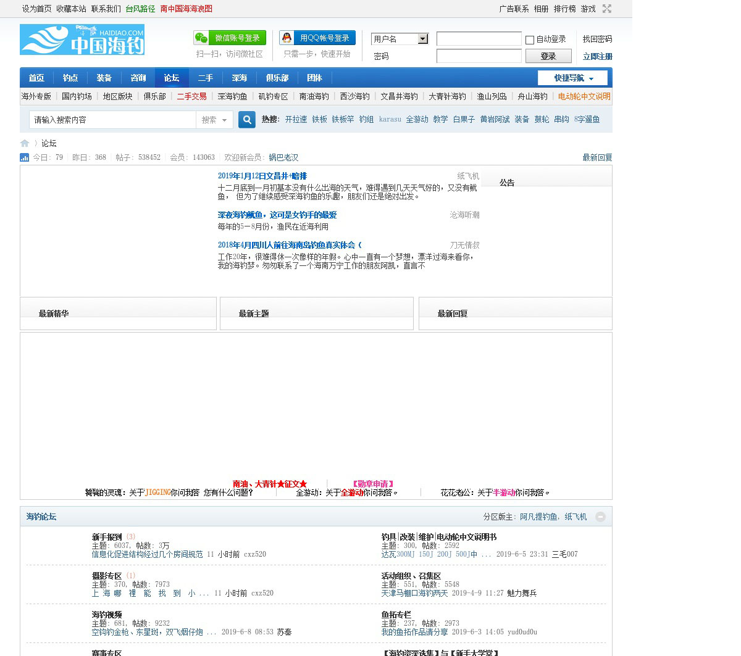Image resolution: width=741 pixels, height=656 pixels.
Task: Click the home icon in breadcrumb
Action: tap(25, 143)
